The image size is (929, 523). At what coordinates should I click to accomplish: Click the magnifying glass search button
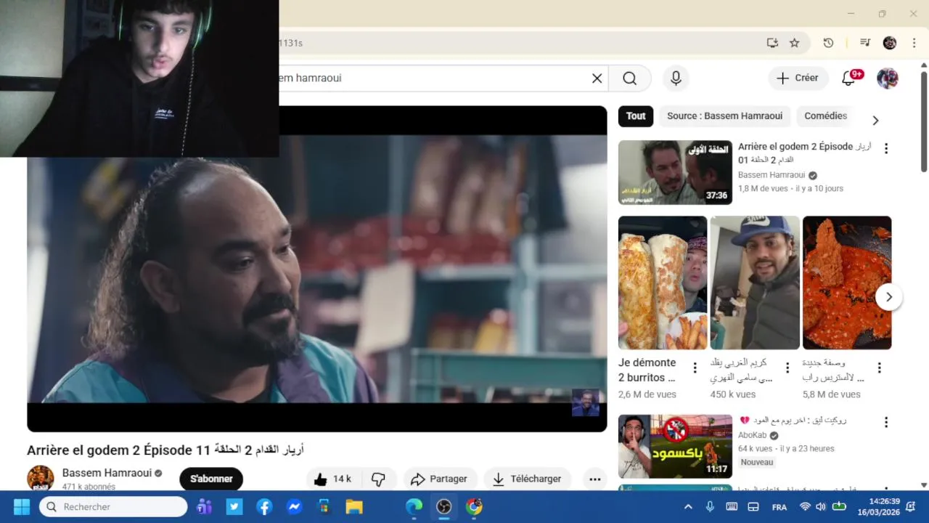629,78
